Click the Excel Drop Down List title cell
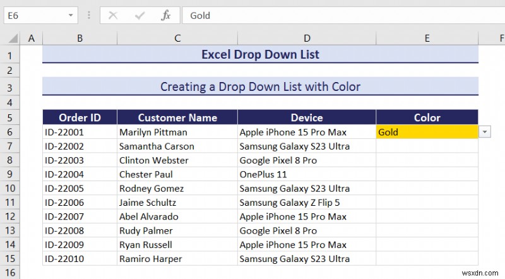This screenshot has height=279, width=505. click(x=260, y=54)
